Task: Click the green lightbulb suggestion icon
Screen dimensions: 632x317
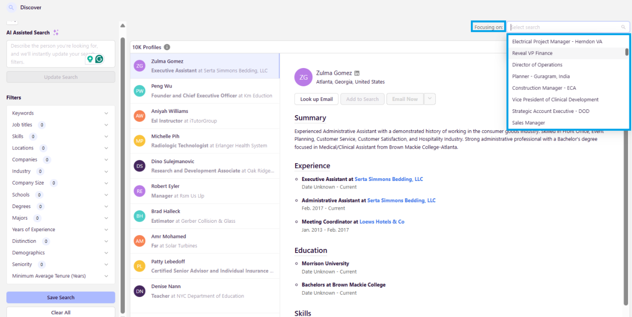Action: coord(90,59)
